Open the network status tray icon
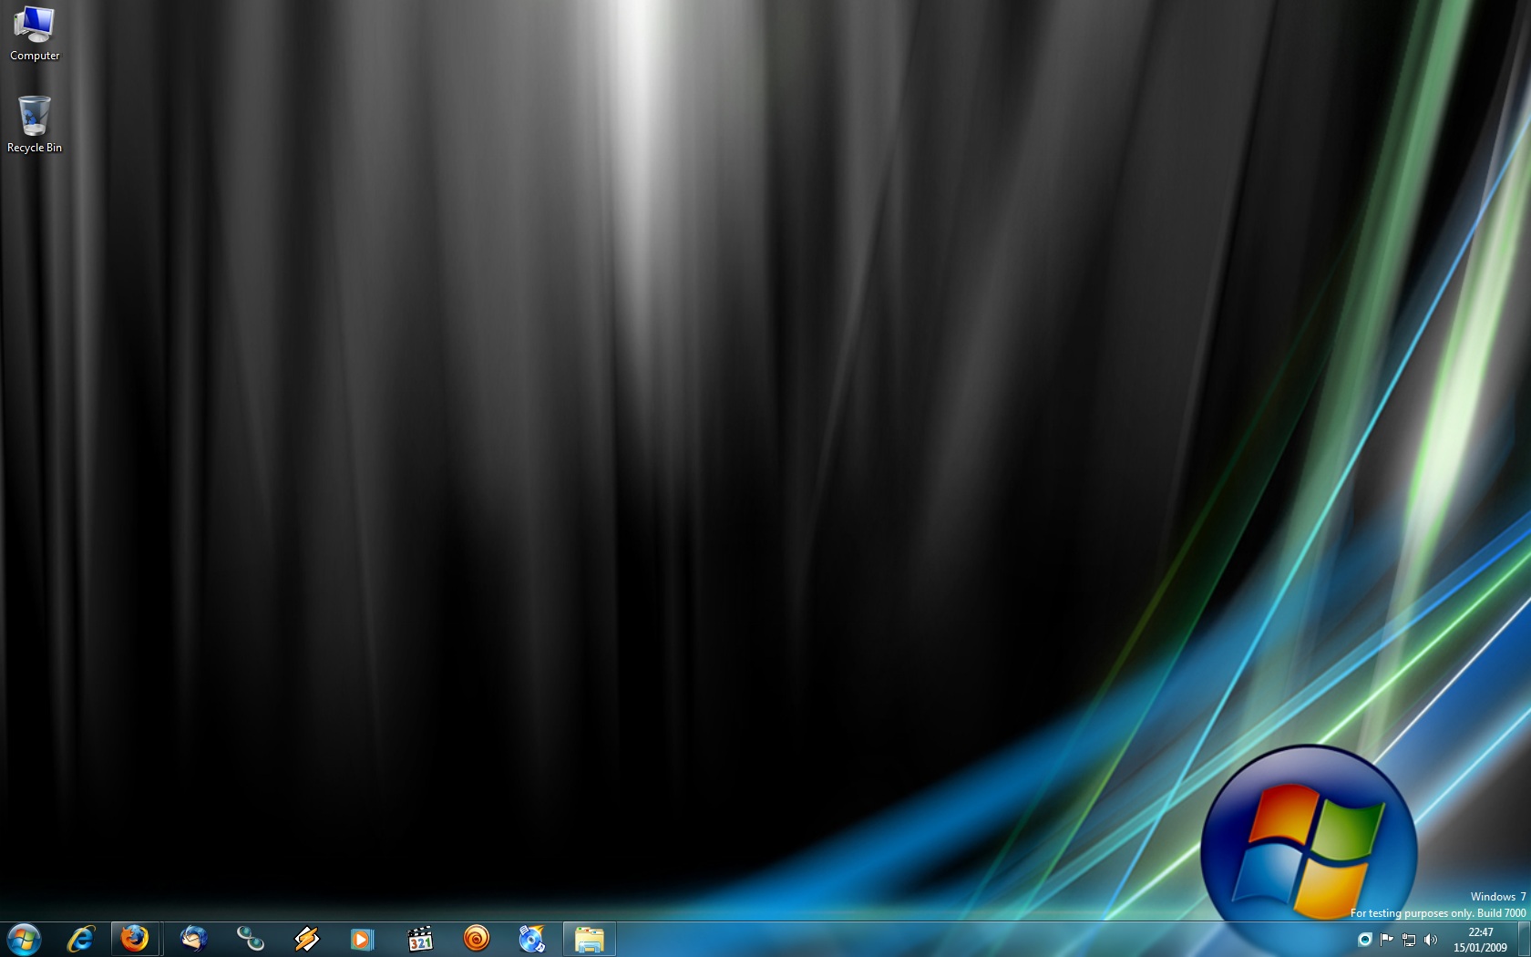This screenshot has height=957, width=1531. click(x=1409, y=940)
